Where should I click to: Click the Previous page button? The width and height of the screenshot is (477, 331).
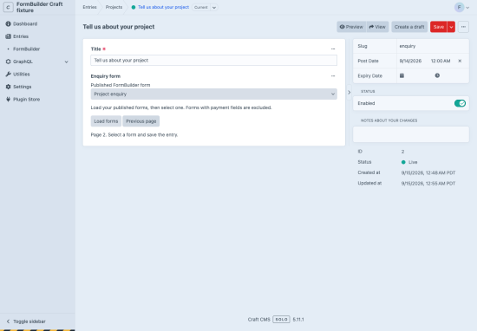(x=141, y=121)
